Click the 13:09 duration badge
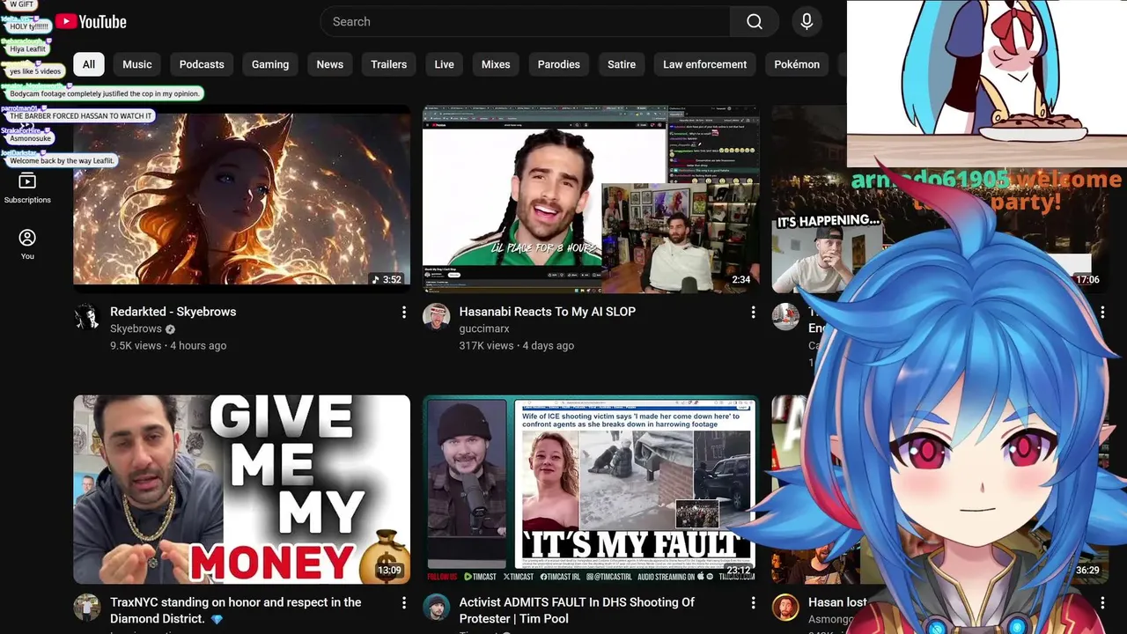 [x=389, y=571]
